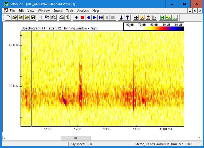Click the New file icon

pyautogui.click(x=9, y=18)
